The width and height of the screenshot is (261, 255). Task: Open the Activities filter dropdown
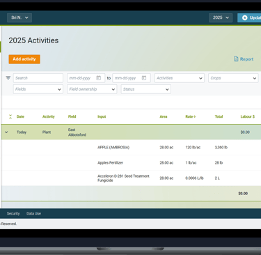(180, 78)
